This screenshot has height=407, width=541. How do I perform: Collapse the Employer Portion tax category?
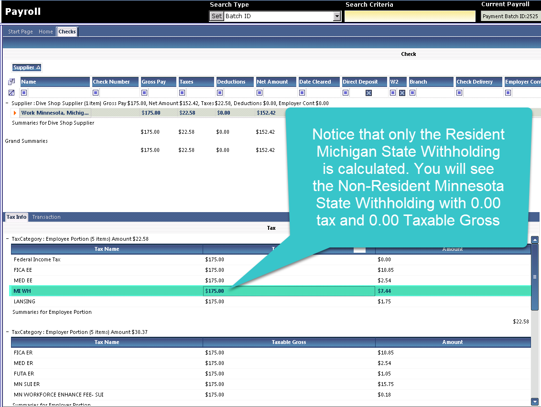tap(7, 332)
